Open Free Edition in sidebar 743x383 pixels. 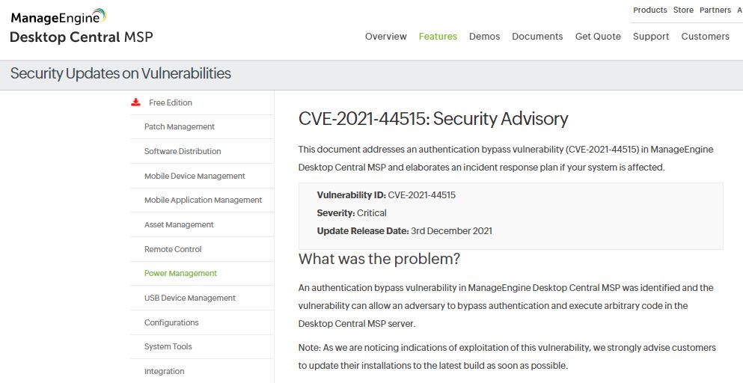coord(170,102)
